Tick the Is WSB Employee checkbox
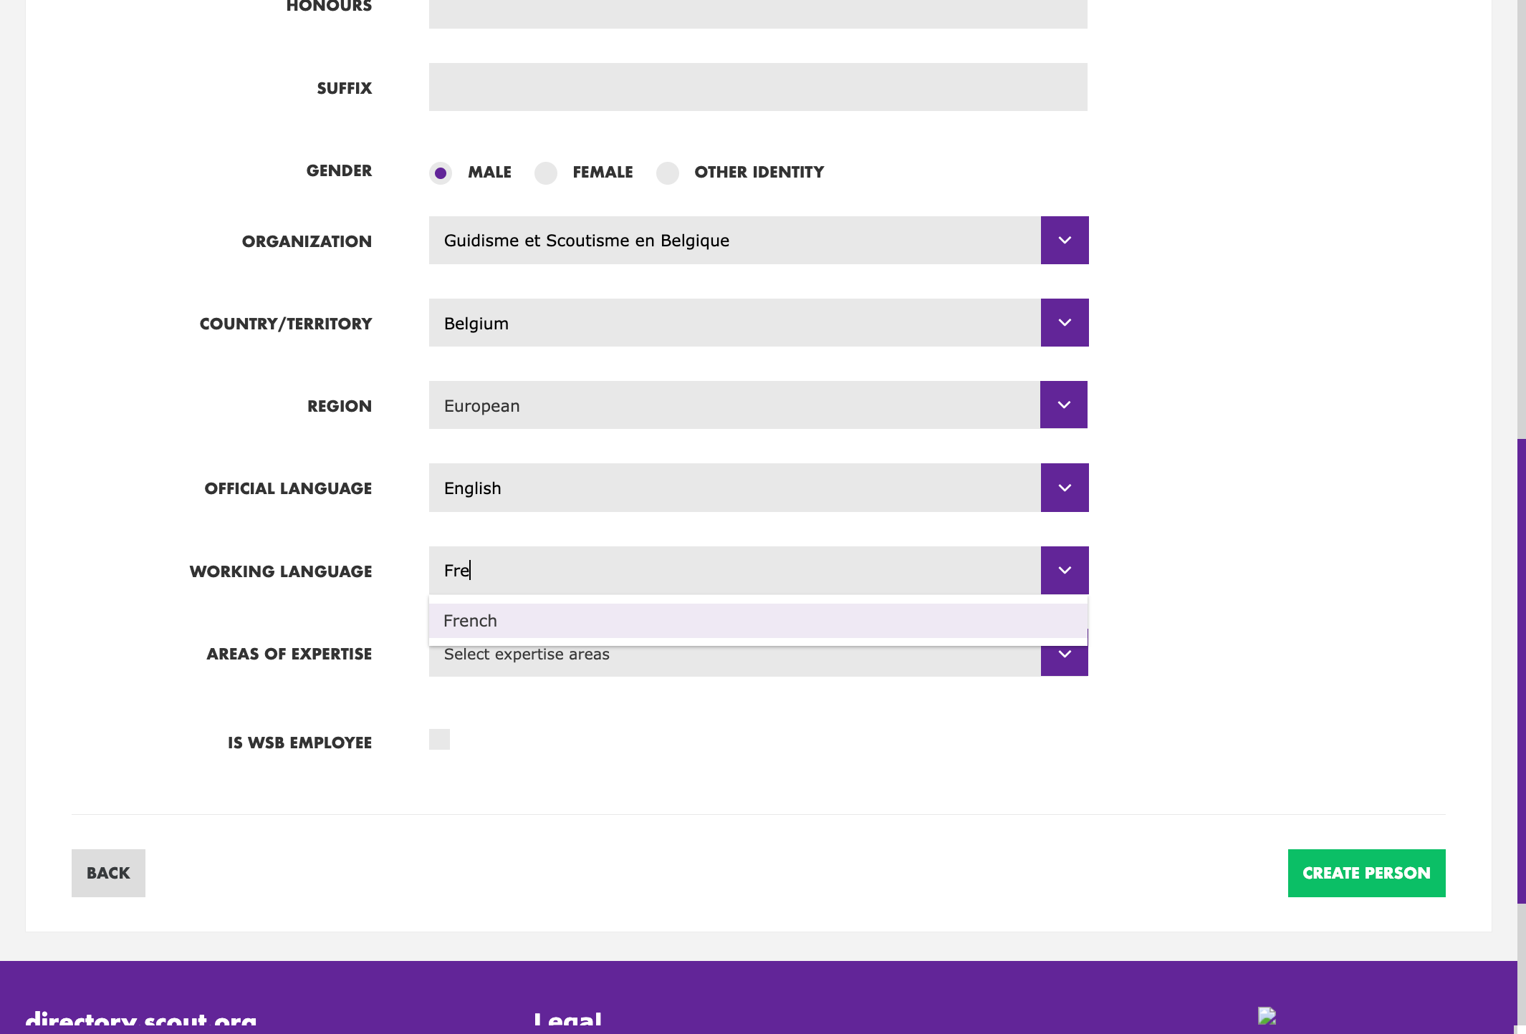The image size is (1526, 1034). click(439, 739)
